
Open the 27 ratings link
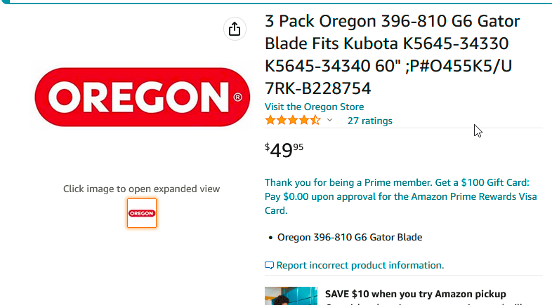coord(369,121)
